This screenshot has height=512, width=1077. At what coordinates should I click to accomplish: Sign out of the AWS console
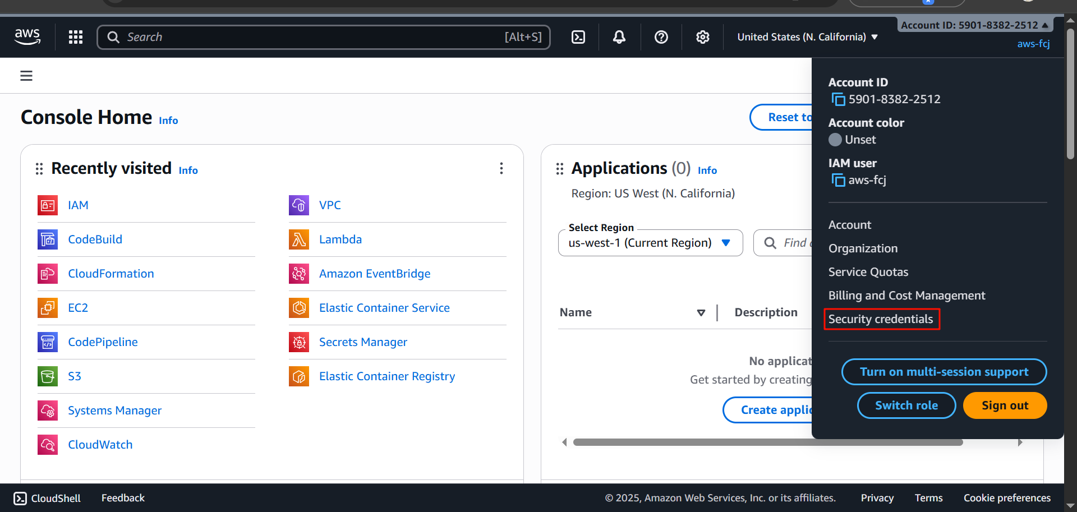[x=1005, y=405]
